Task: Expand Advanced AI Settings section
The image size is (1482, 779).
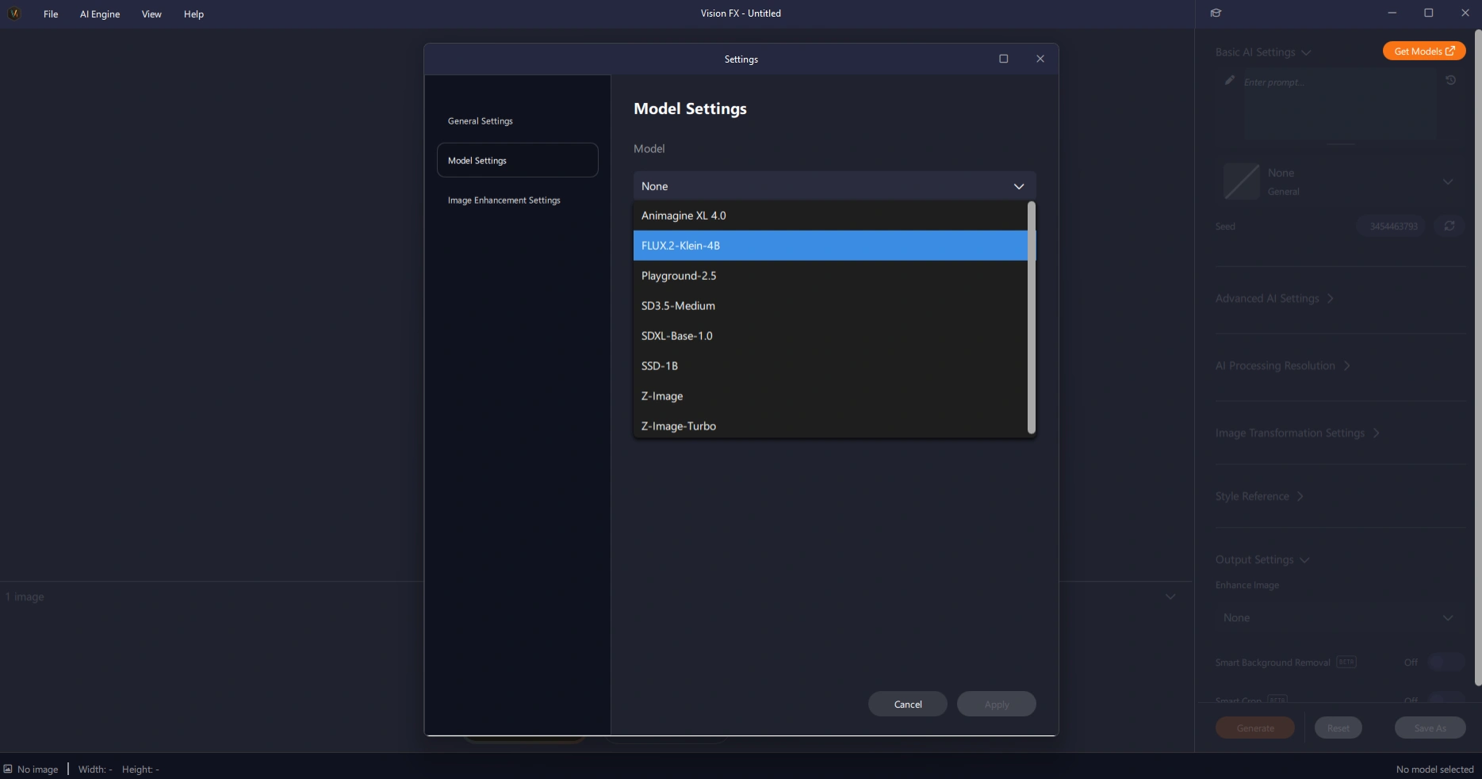Action: coord(1275,299)
